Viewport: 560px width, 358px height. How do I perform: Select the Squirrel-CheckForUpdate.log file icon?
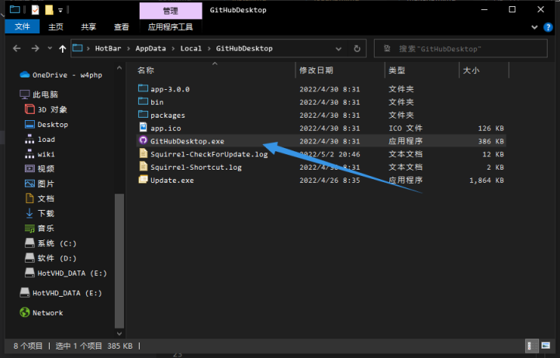coord(143,153)
